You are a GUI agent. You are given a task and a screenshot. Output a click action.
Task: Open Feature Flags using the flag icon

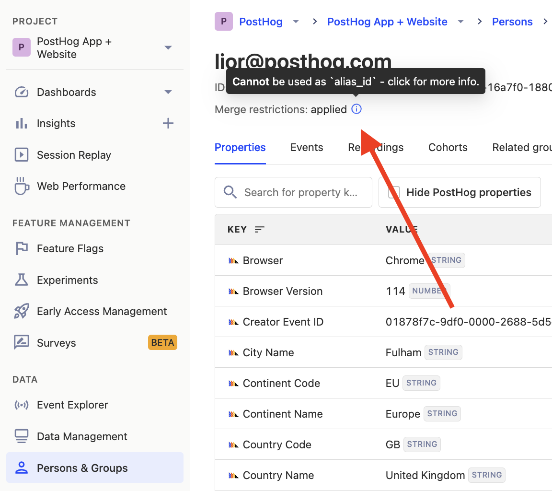(21, 248)
